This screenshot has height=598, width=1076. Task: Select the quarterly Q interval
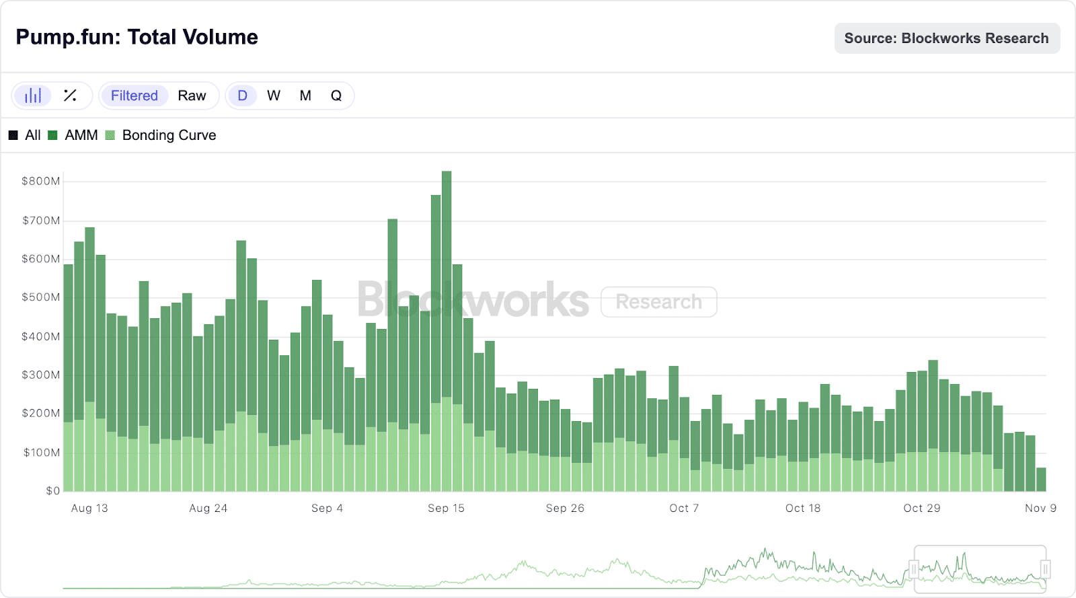336,96
